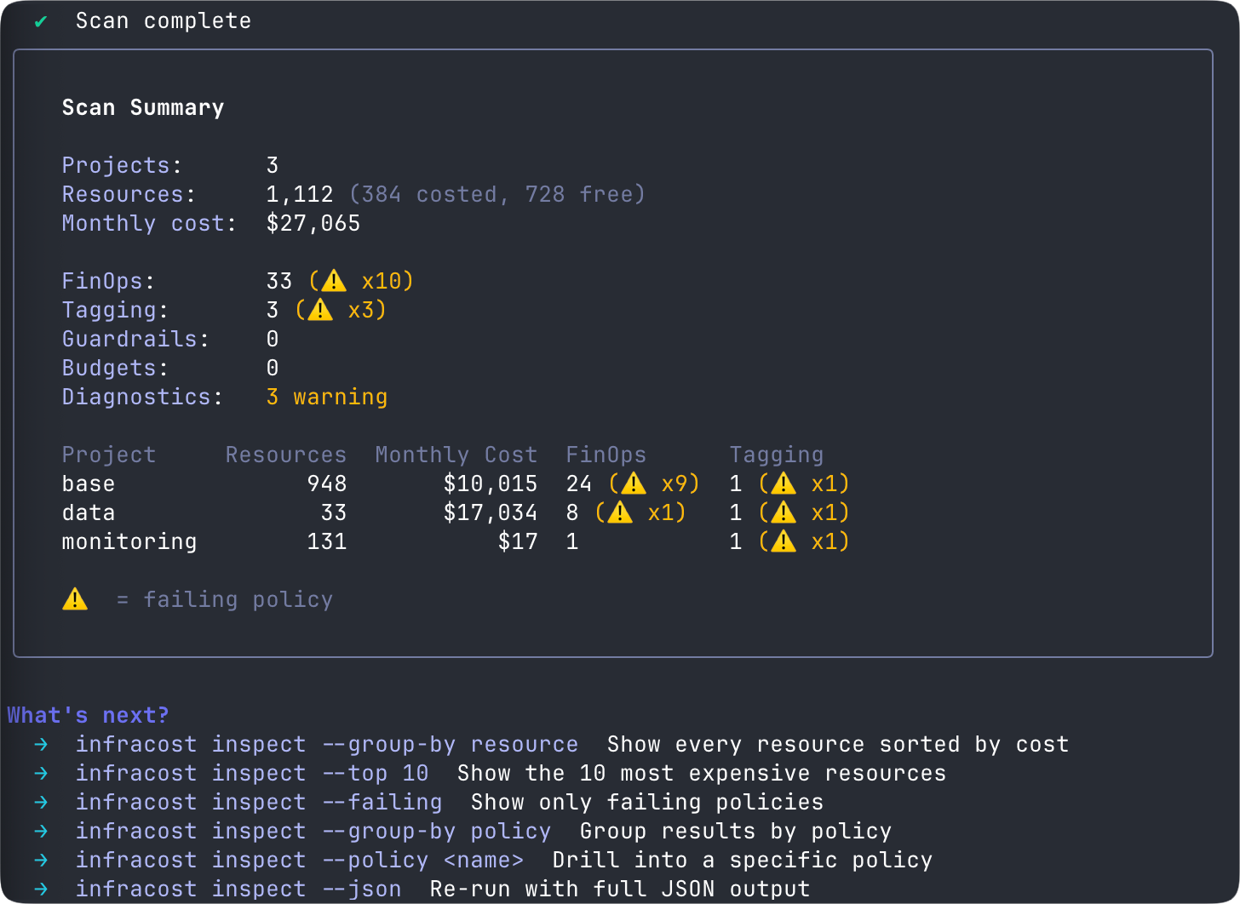Click the 'Tagging' column header in the table

[777, 455]
